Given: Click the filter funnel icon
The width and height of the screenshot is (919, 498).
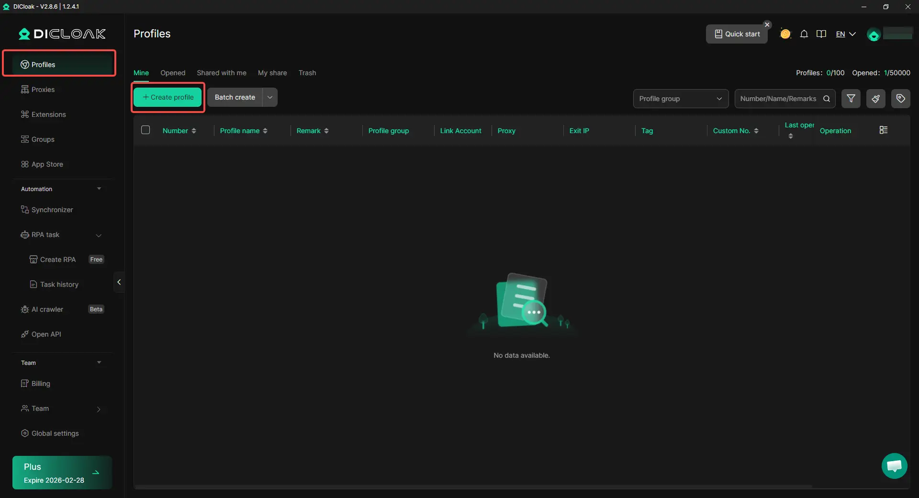Looking at the screenshot, I should point(851,99).
